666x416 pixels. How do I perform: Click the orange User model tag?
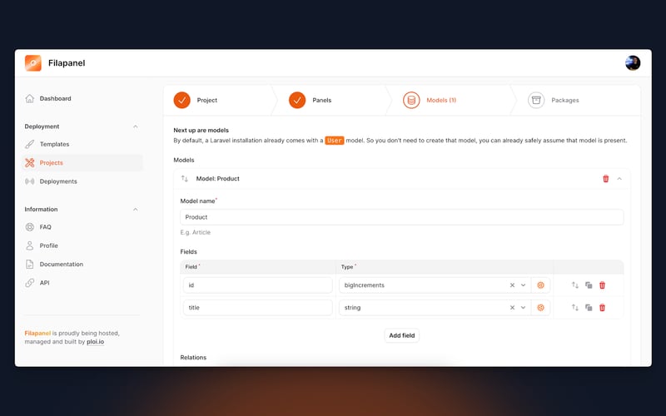335,141
